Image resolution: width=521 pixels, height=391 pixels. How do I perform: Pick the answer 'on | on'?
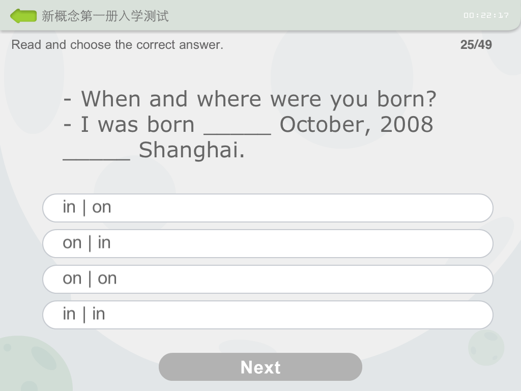click(267, 279)
